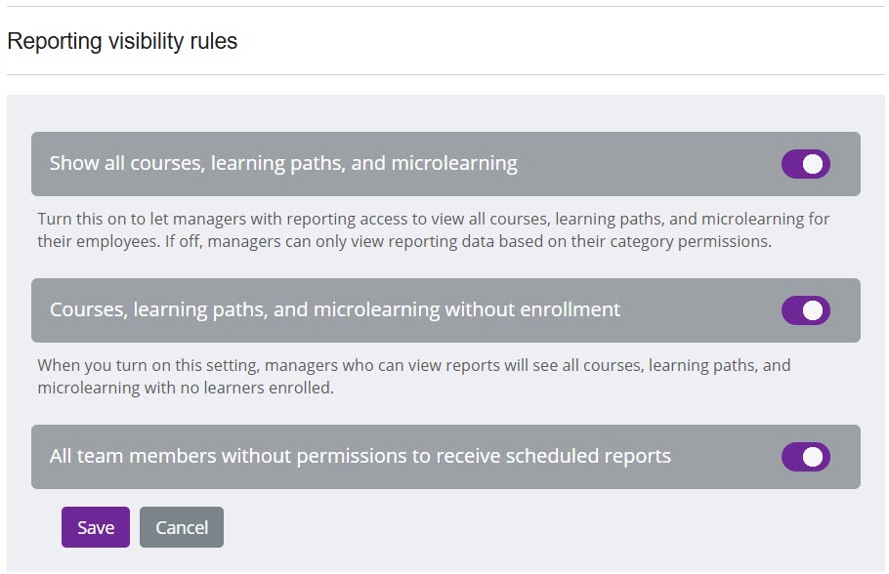Click the word "microlearning" in the first row title
Screen dimensions: 889x574
454,163
